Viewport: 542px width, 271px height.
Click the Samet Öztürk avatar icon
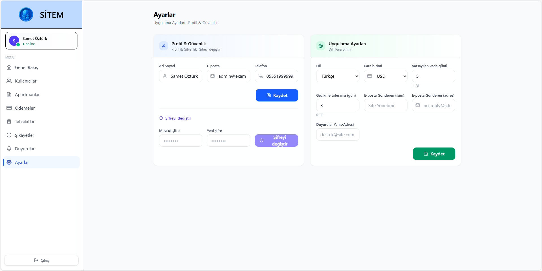[14, 41]
